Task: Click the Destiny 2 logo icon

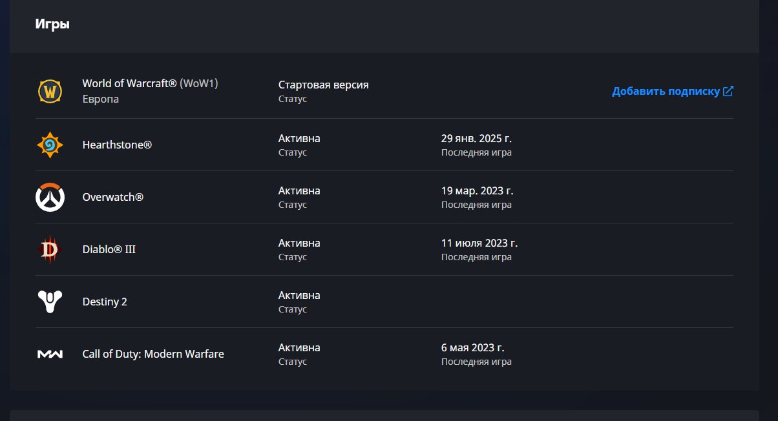Action: (x=50, y=302)
